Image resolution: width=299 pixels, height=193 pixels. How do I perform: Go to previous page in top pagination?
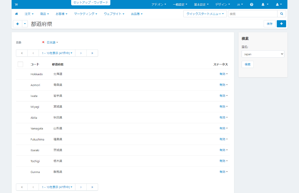tap(33, 53)
